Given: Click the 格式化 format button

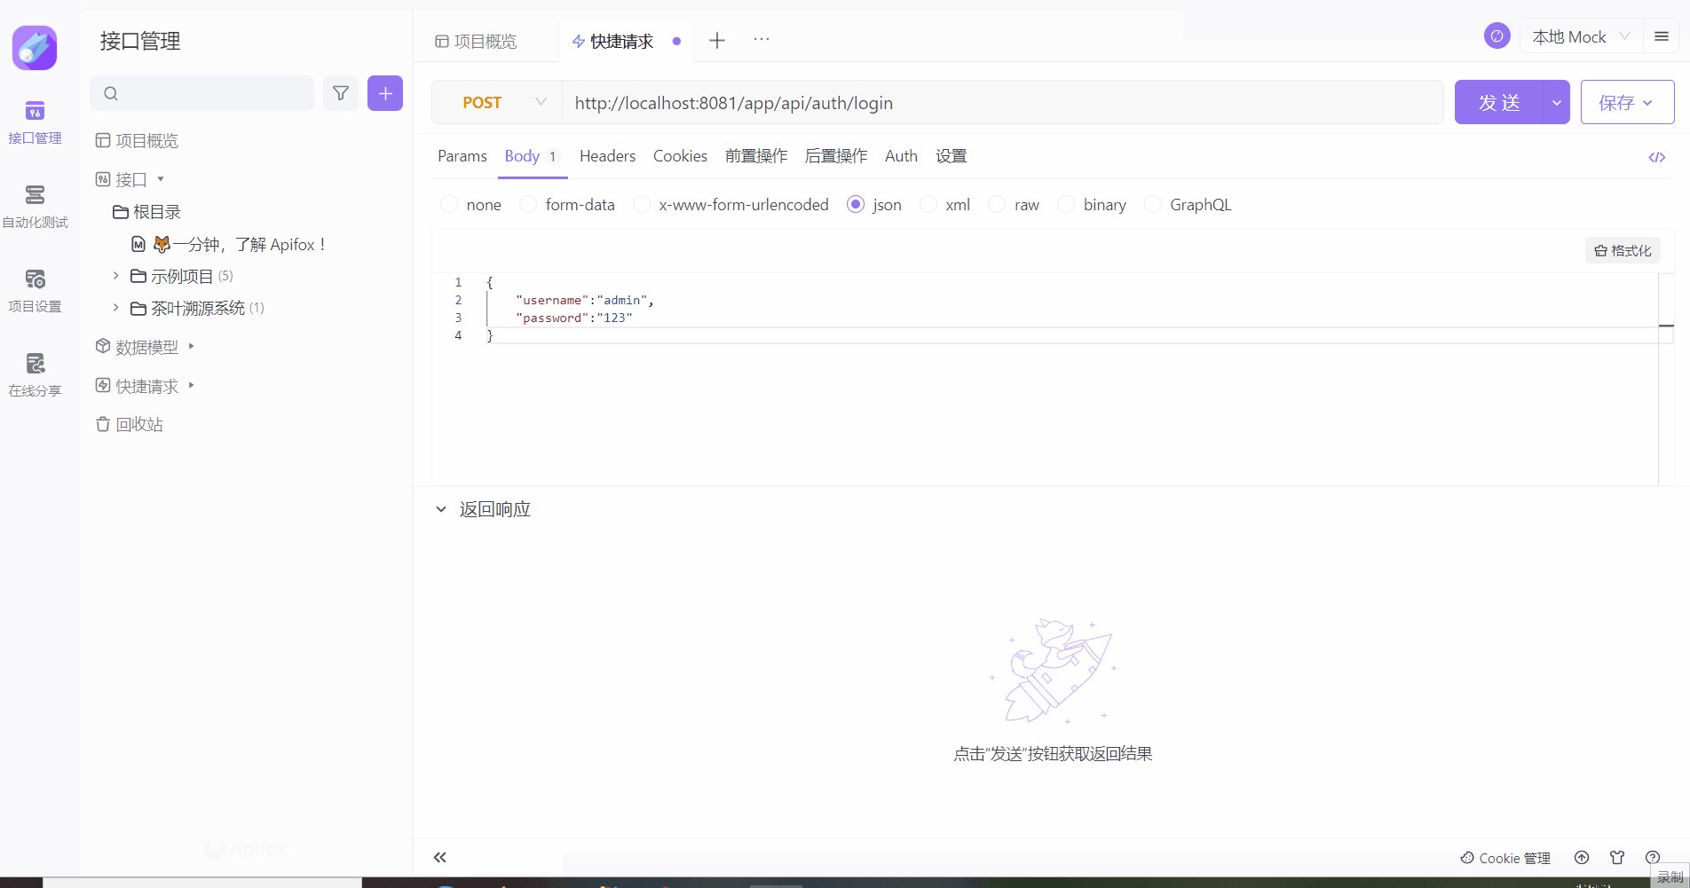Looking at the screenshot, I should (x=1623, y=251).
